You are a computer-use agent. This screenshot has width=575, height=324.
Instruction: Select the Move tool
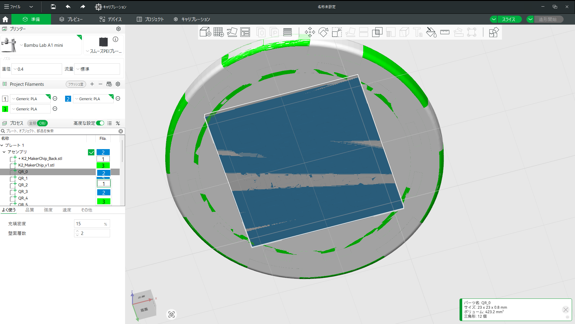point(310,32)
